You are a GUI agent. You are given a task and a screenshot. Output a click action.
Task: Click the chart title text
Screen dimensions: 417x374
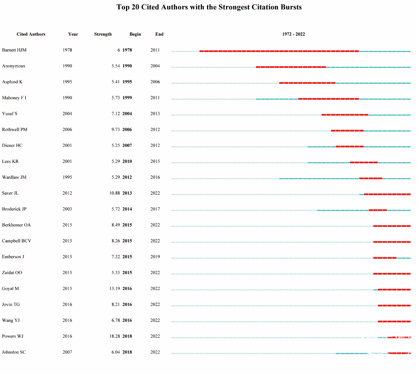click(x=209, y=7)
